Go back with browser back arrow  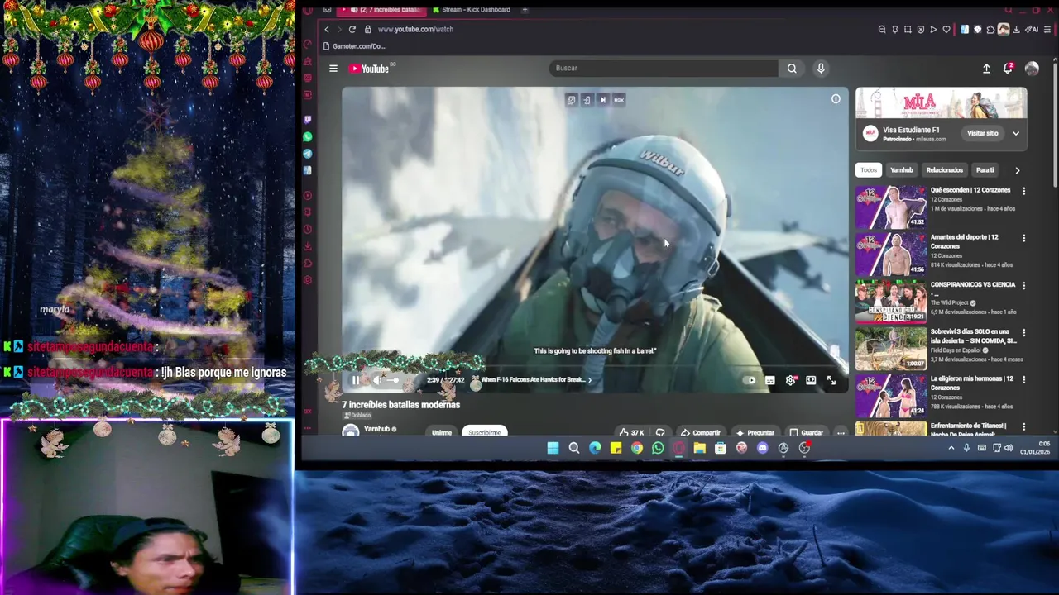pos(326,29)
